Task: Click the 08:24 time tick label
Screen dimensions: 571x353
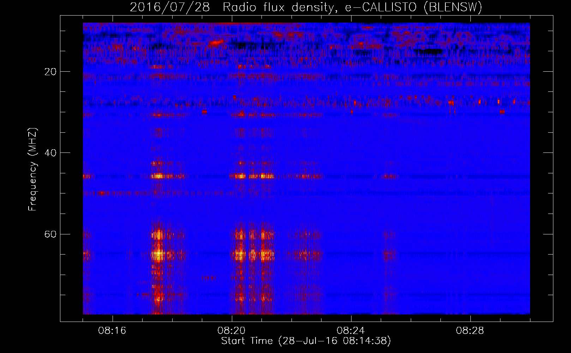Action: (351, 331)
